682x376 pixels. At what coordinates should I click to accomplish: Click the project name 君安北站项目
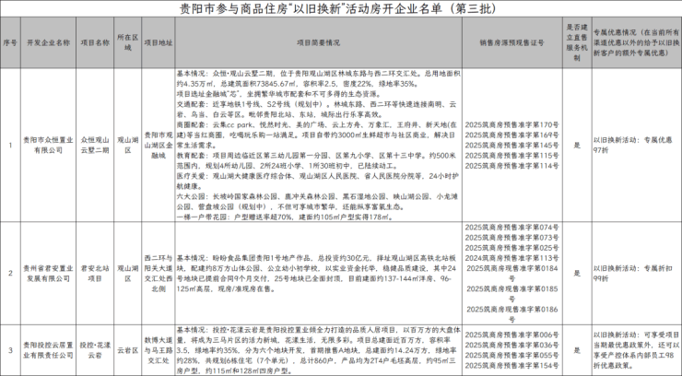point(95,274)
